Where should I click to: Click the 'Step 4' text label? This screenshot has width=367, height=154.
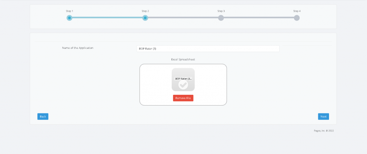[297, 11]
